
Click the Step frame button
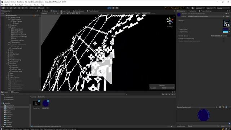coord(117,8)
